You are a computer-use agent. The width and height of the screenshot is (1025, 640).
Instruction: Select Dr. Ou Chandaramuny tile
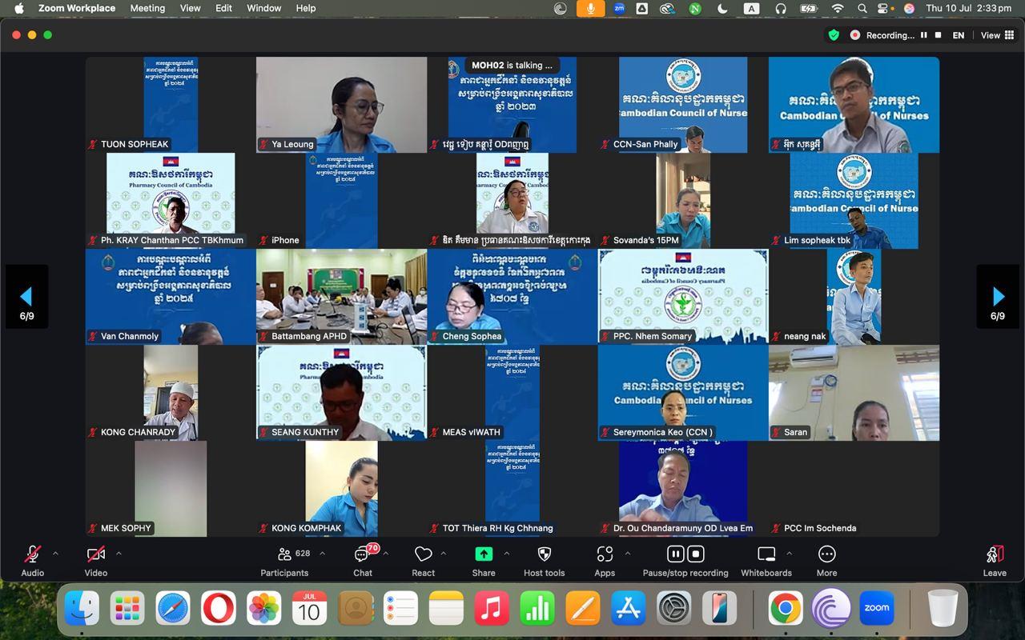pyautogui.click(x=683, y=489)
